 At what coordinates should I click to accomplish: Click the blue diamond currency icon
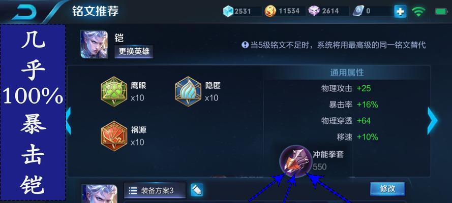(228, 11)
